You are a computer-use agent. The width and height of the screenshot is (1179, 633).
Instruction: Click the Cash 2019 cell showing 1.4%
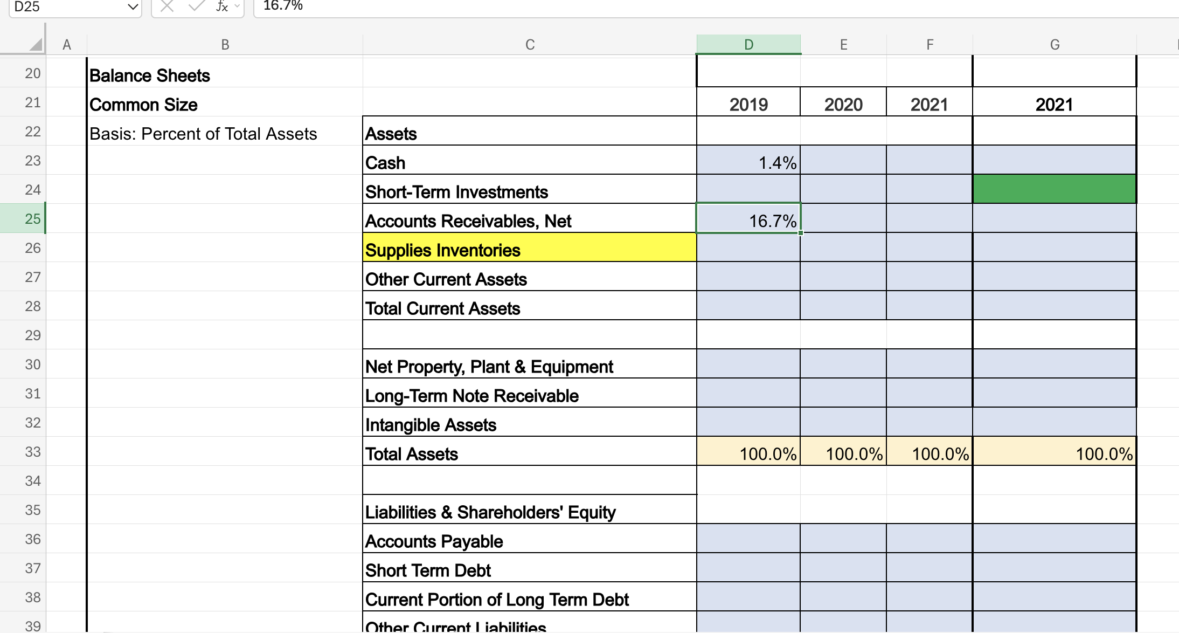click(748, 161)
